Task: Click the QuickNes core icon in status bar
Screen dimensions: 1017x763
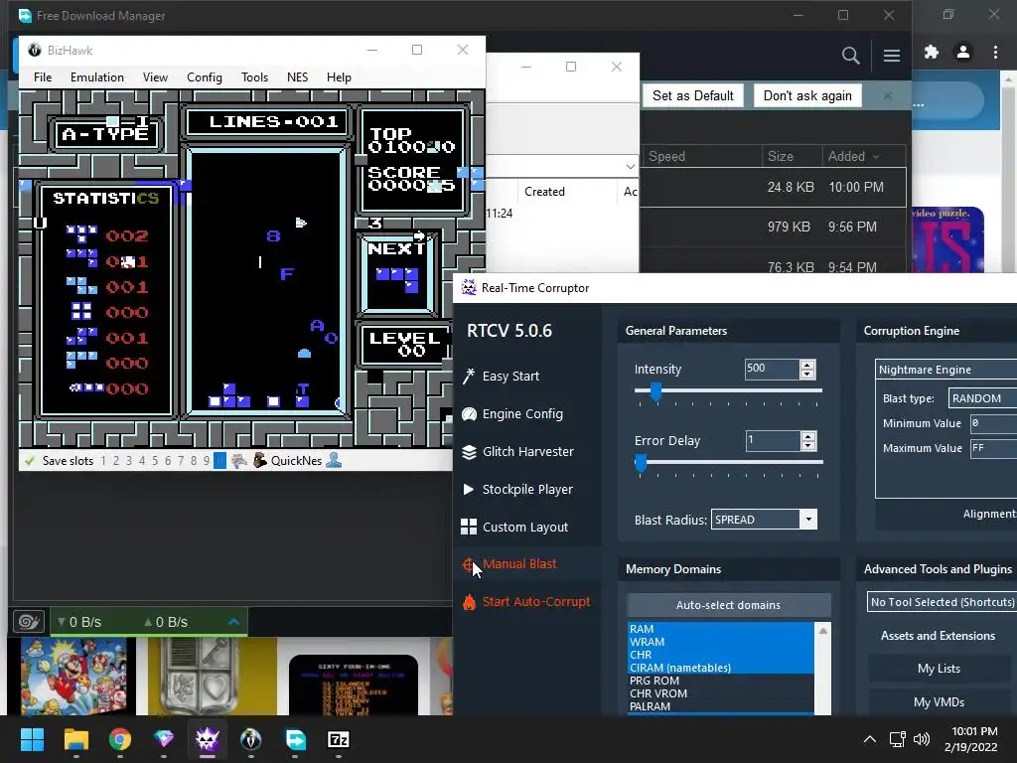Action: coord(260,461)
